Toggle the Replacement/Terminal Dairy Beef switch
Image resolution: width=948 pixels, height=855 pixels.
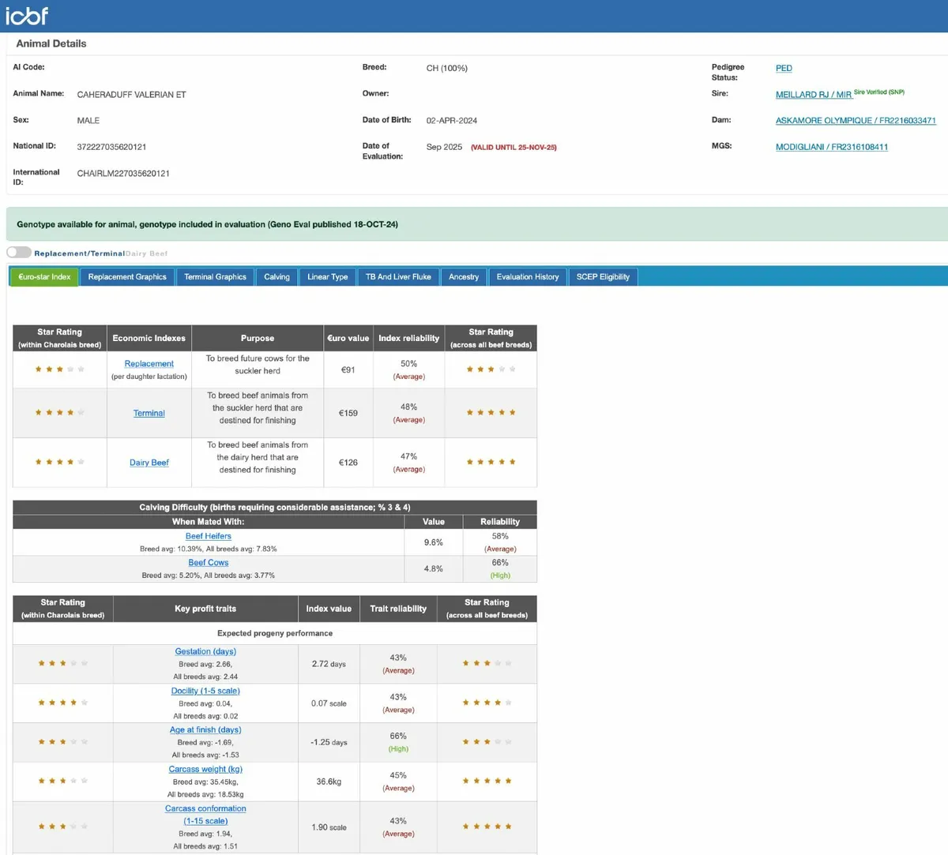click(x=19, y=253)
